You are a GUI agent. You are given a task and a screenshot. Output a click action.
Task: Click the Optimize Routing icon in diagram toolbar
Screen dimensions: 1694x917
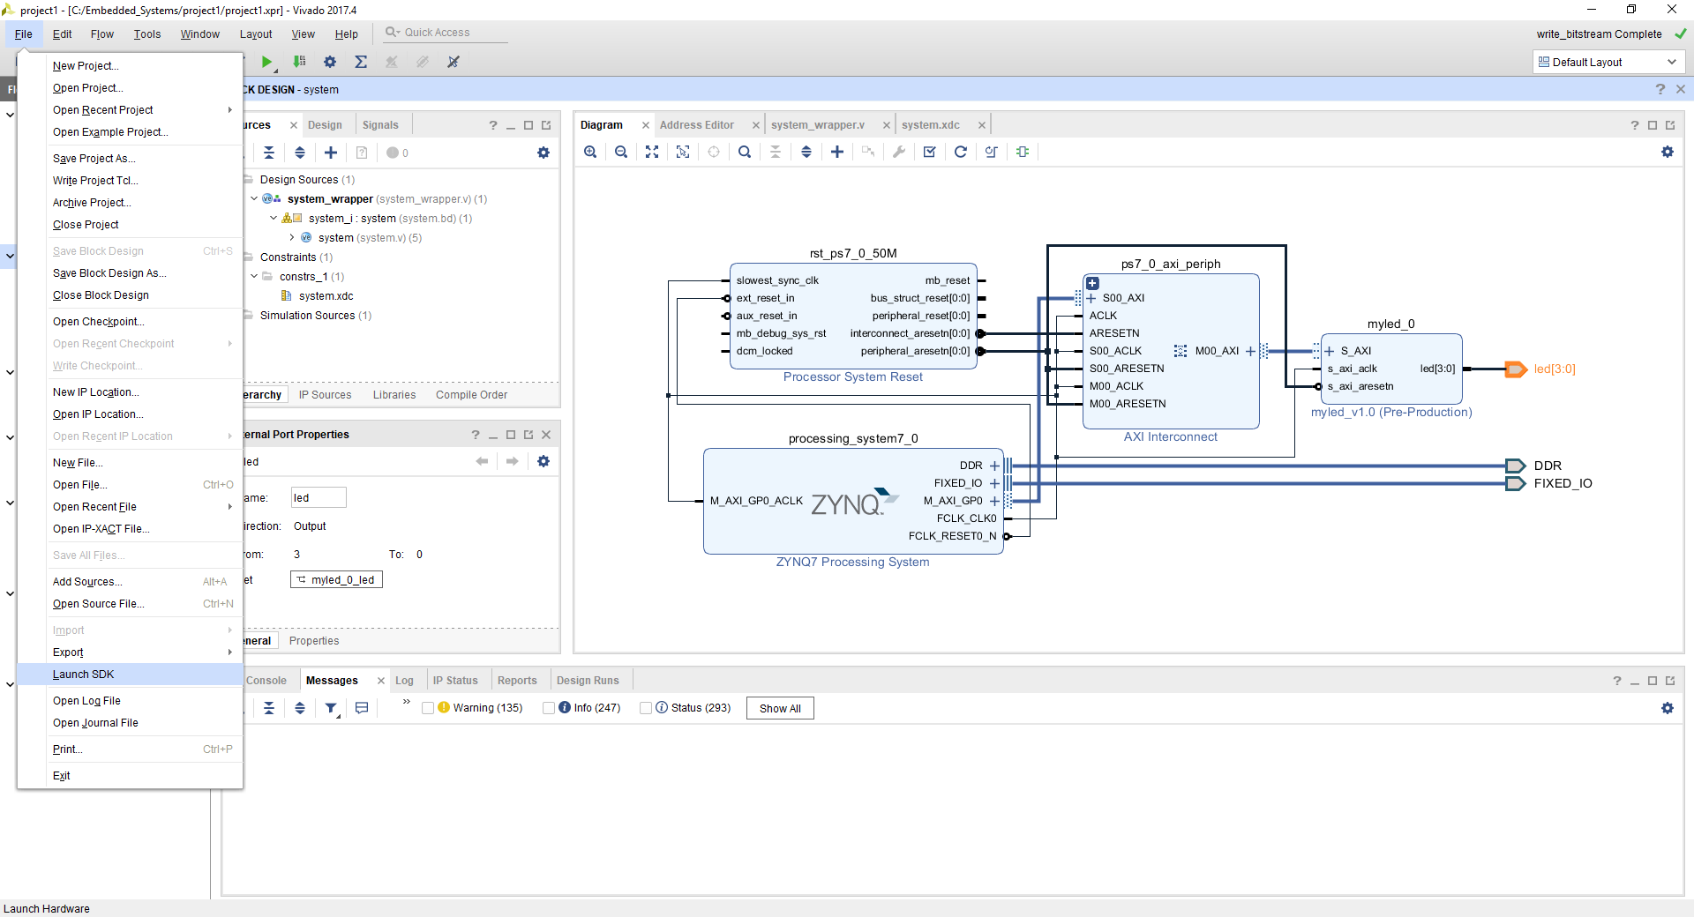tap(992, 152)
